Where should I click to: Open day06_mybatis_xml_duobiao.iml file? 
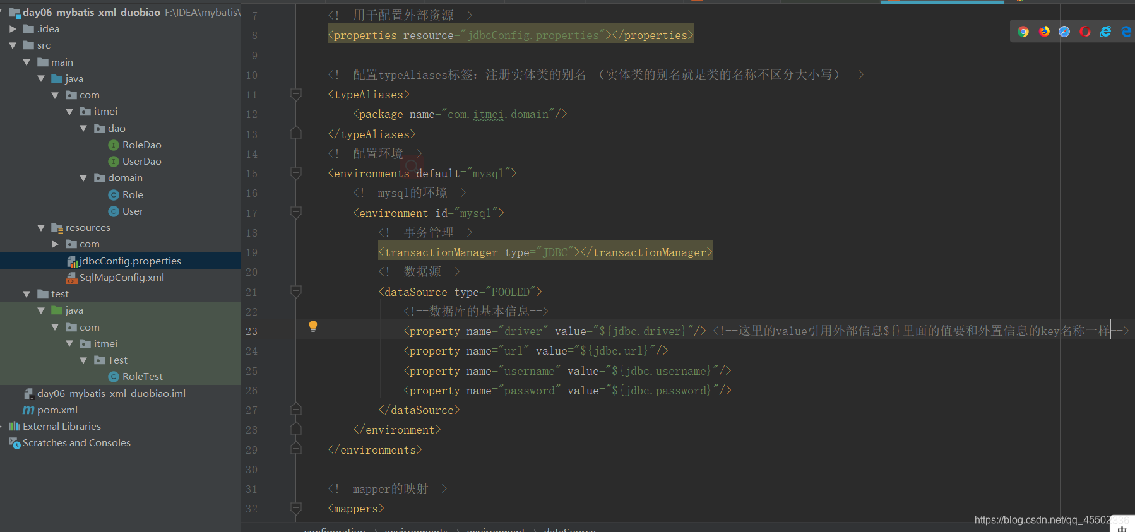[111, 394]
